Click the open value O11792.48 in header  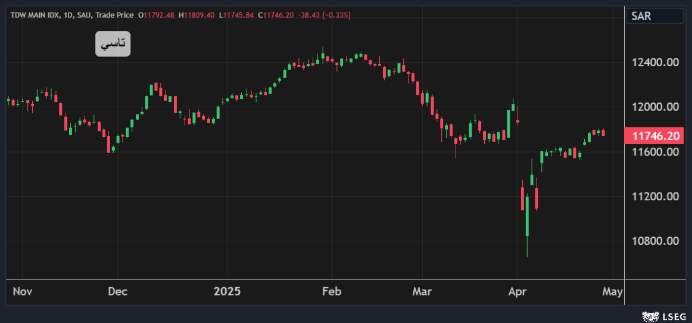point(156,14)
